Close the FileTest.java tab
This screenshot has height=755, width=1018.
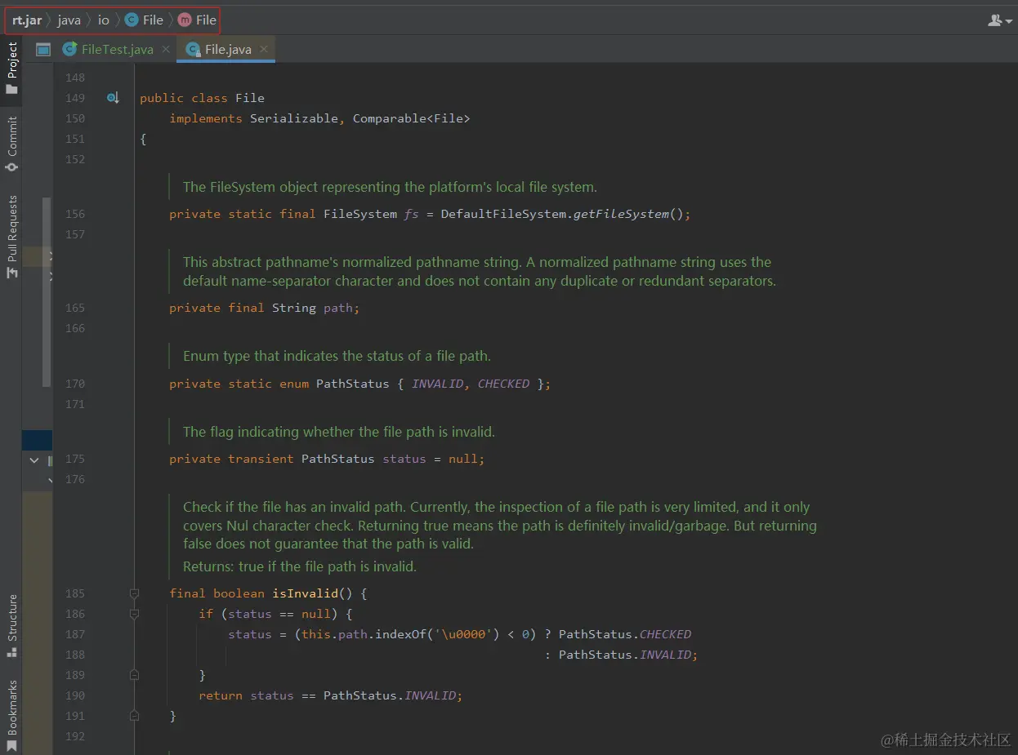[165, 49]
